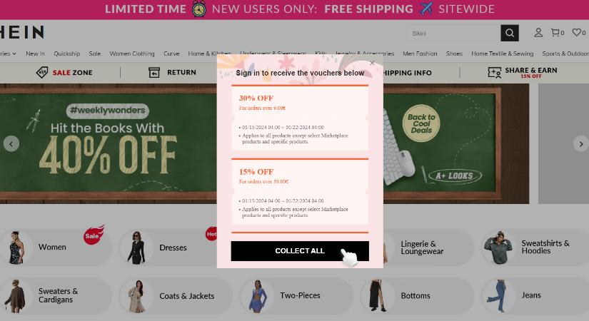Image resolution: width=589 pixels, height=321 pixels.
Task: Expand the Categories dropdown chevron
Action: pos(14,53)
